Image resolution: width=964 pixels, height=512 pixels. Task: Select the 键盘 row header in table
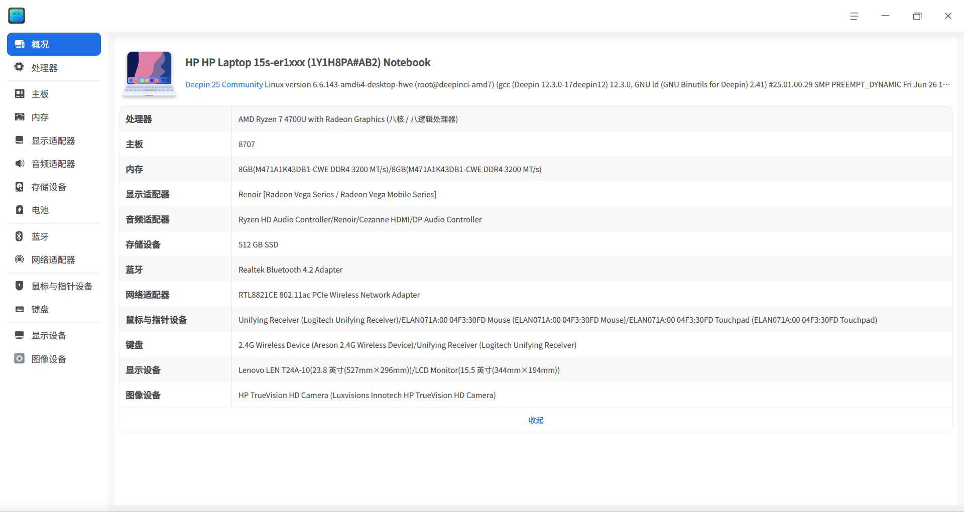point(134,345)
